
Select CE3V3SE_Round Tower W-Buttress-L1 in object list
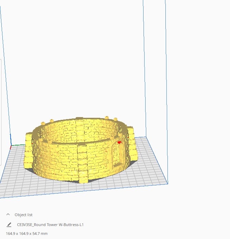(50, 225)
